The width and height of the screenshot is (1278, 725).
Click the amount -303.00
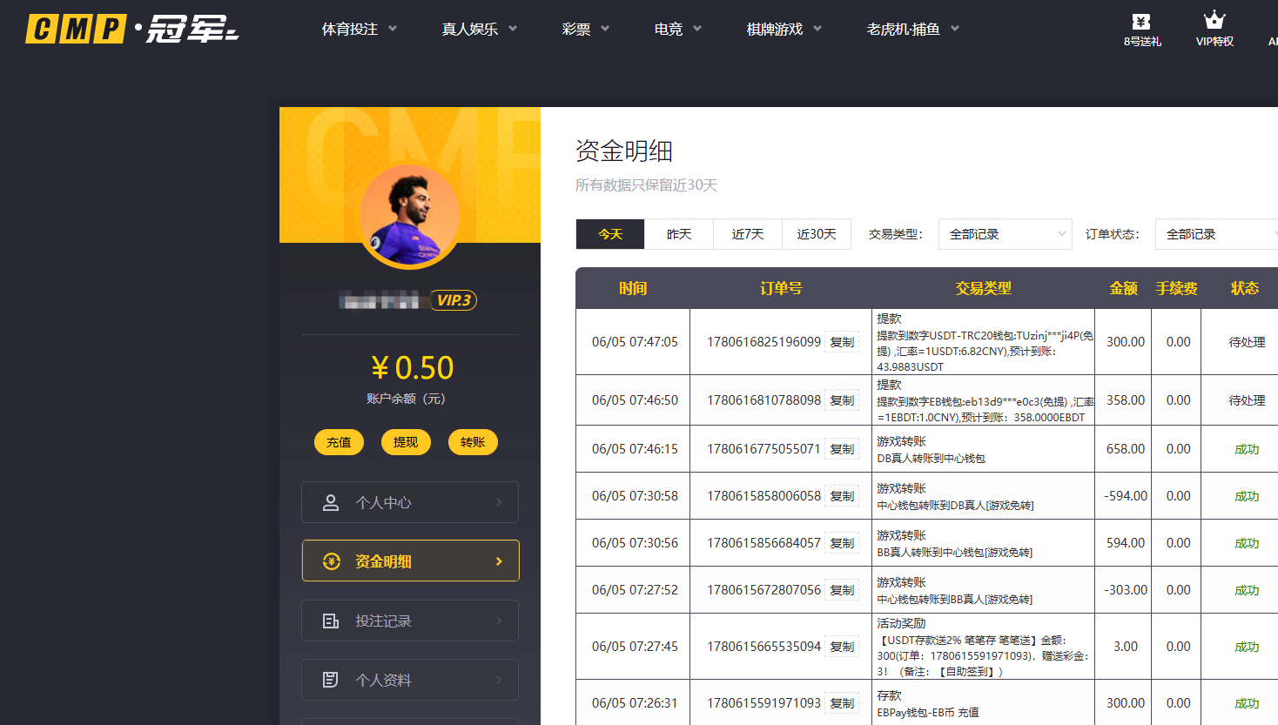pyautogui.click(x=1126, y=590)
